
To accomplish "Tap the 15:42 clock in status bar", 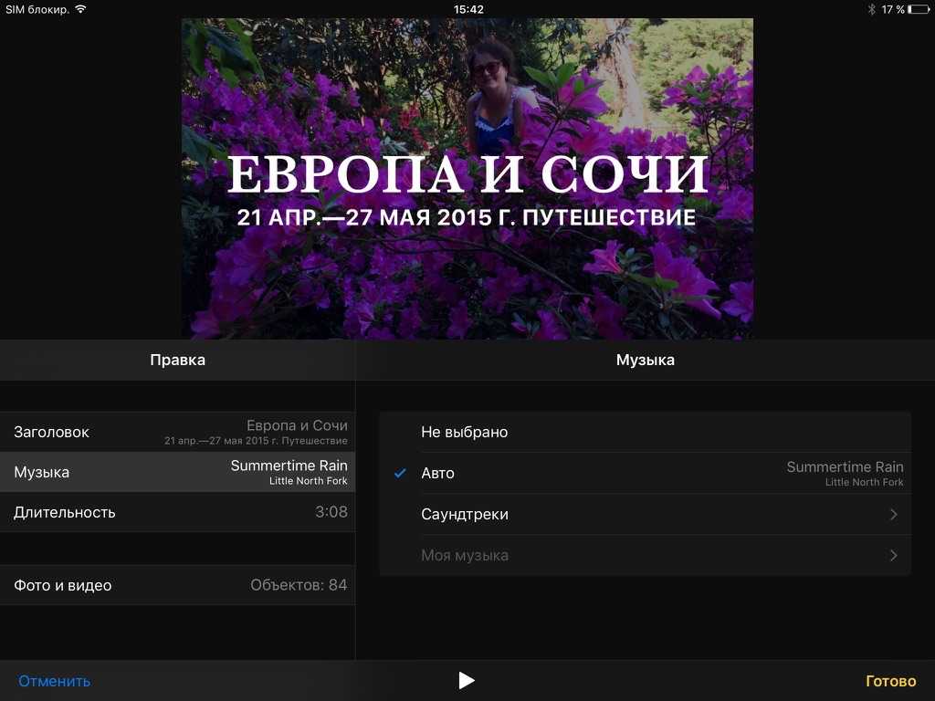I will click(x=467, y=9).
